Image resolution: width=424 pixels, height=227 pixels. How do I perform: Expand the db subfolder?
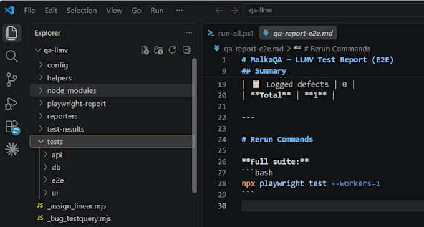click(x=112, y=168)
